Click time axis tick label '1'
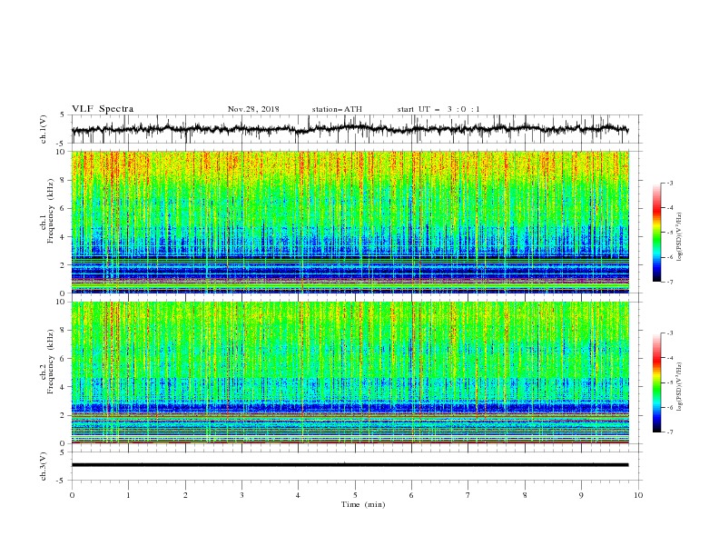This screenshot has width=719, height=556. click(x=128, y=495)
